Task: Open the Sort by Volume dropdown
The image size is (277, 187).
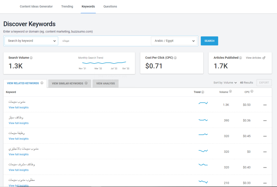Action: 225,83
